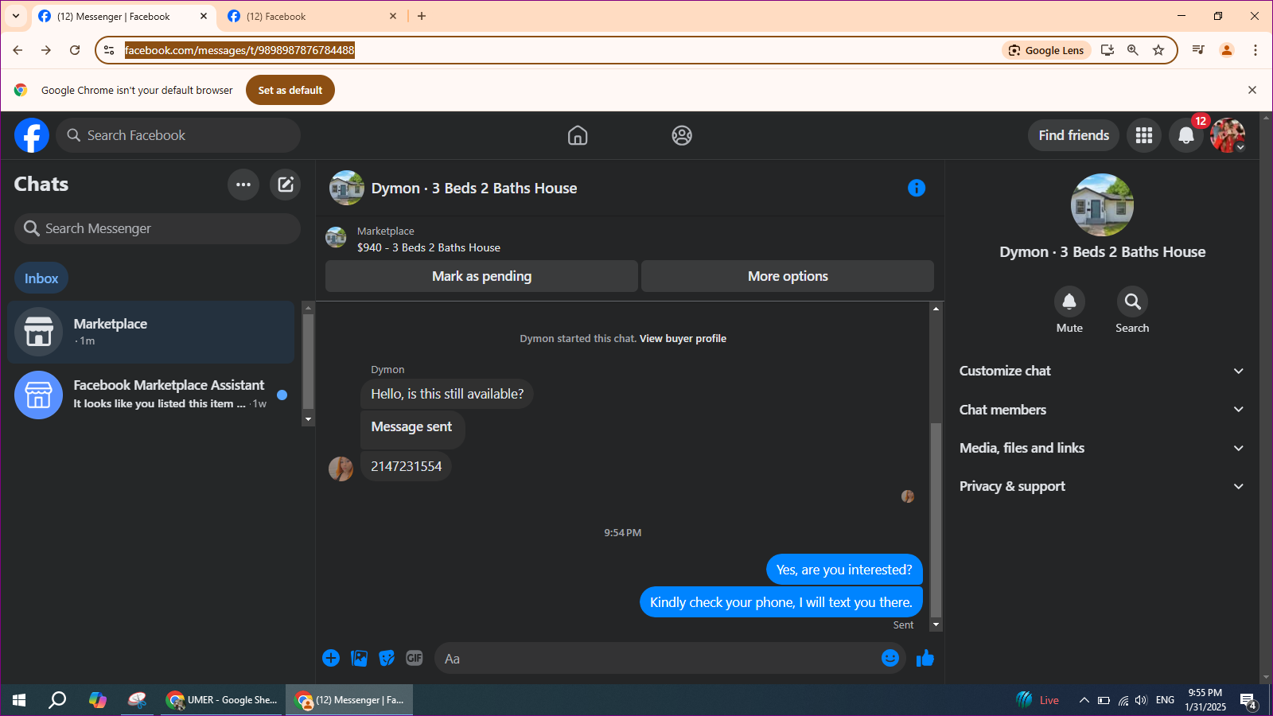Open Chrome three-dot menu
1273x716 pixels.
point(1255,50)
